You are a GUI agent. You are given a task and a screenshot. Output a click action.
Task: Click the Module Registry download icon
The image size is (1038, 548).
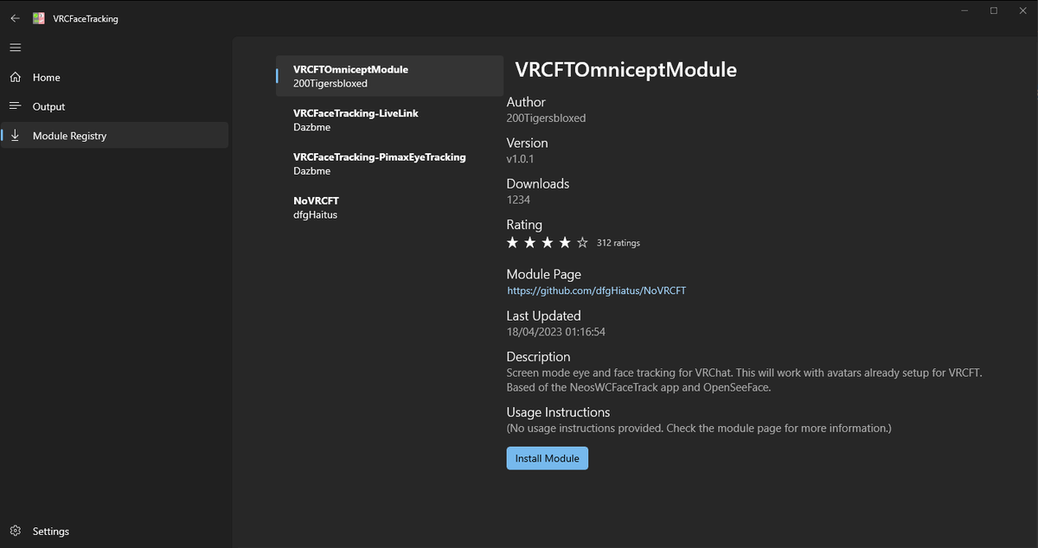(x=16, y=136)
